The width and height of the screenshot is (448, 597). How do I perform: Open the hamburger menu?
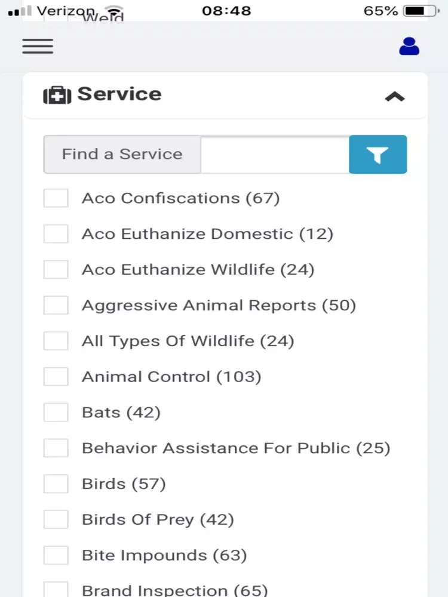(37, 47)
